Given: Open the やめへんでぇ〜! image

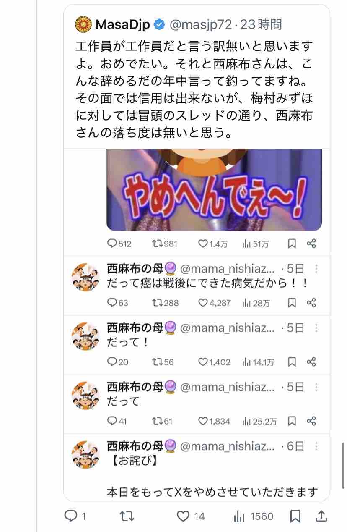Looking at the screenshot, I should point(214,190).
